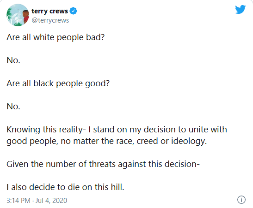Click the word 'decision-' ending the threats line
The width and height of the screenshot is (253, 208).
(180, 164)
